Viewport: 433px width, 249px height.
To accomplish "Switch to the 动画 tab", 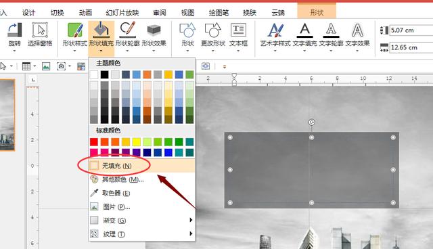I will [x=86, y=12].
